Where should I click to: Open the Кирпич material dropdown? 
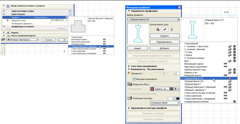(165, 89)
